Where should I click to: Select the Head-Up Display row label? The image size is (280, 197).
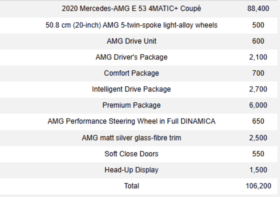[131, 170]
